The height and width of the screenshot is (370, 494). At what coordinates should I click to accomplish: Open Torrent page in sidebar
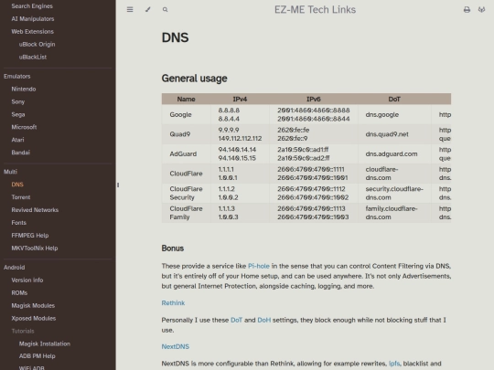coord(21,197)
